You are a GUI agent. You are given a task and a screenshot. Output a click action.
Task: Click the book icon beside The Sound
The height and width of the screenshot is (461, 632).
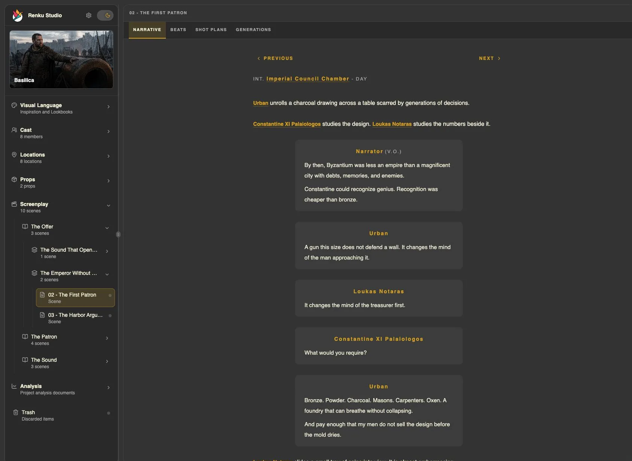(25, 360)
